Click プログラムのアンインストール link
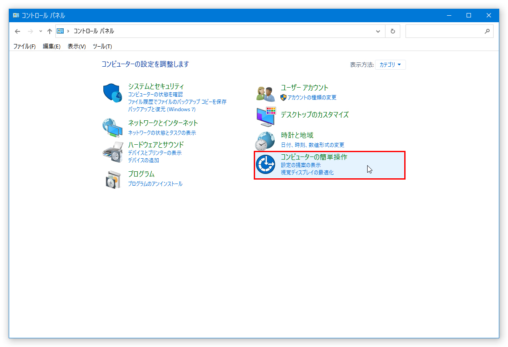Screen dimensions: 508x347 coord(155,184)
